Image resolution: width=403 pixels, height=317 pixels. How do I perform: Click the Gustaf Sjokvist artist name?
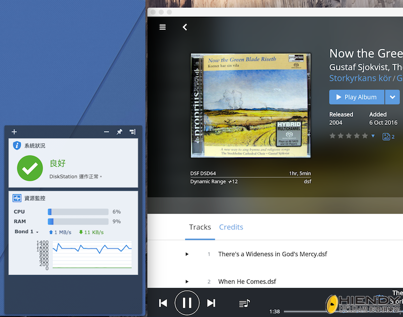click(359, 67)
